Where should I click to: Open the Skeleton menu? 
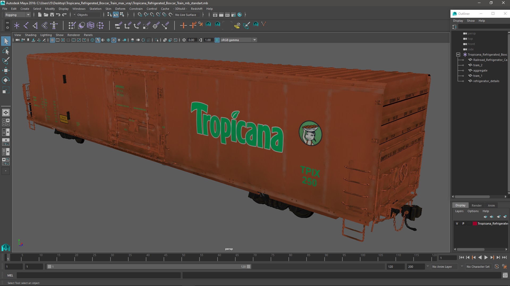point(95,9)
